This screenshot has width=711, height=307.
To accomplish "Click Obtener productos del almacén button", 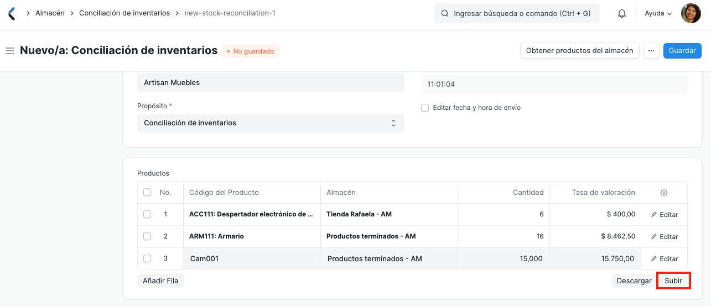I will tap(580, 51).
